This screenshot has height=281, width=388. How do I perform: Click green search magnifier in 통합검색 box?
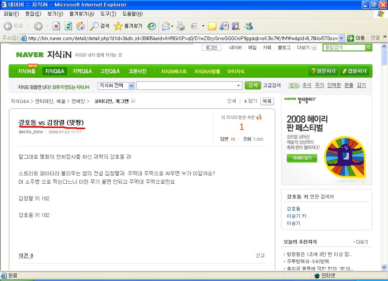pos(368,47)
